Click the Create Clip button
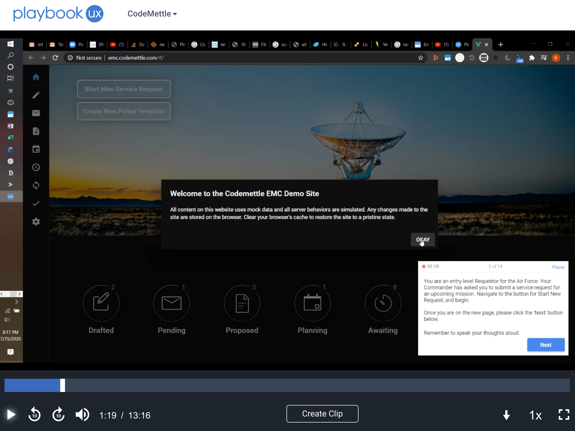 click(322, 413)
